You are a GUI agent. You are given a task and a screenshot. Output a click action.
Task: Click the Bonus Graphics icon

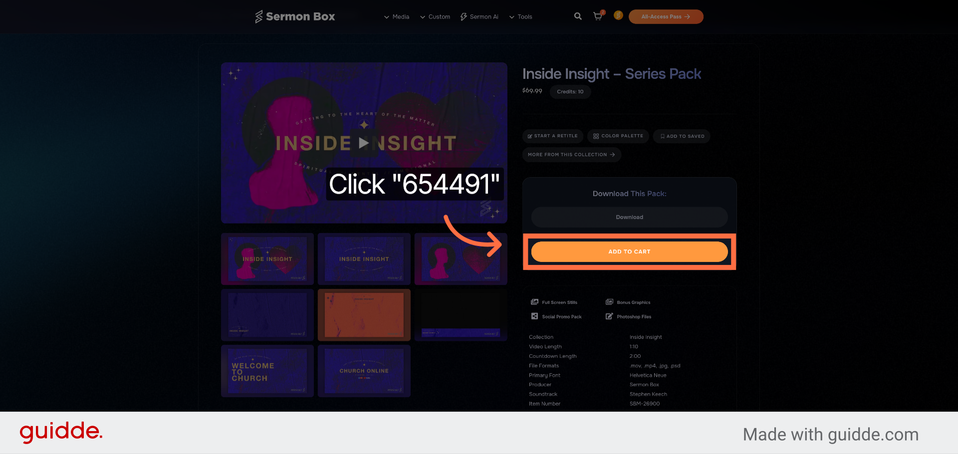[x=609, y=302]
